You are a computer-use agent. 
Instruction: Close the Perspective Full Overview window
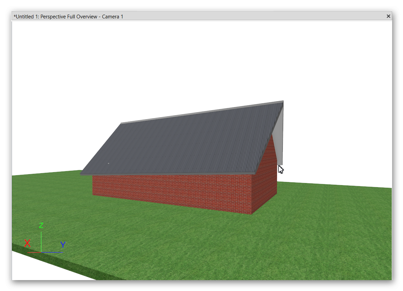[x=388, y=16]
